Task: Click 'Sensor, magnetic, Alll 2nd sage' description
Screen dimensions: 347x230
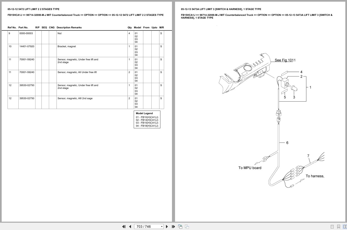Action: 75,98
